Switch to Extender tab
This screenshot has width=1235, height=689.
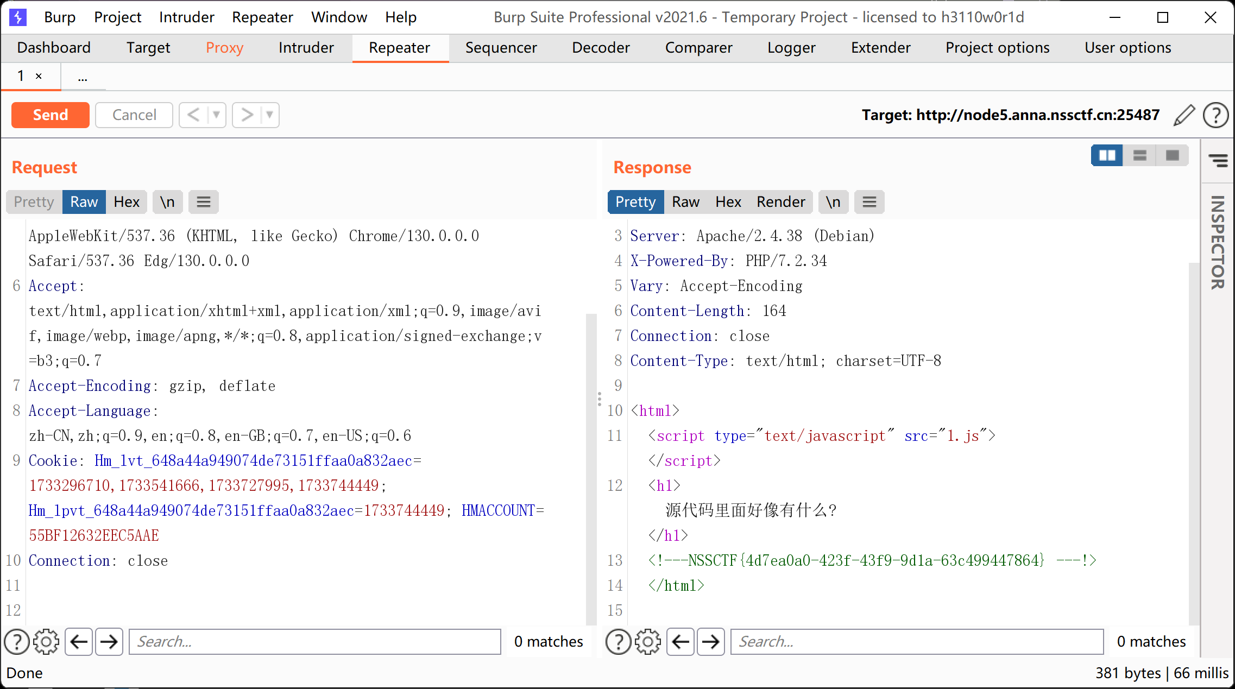click(x=880, y=48)
